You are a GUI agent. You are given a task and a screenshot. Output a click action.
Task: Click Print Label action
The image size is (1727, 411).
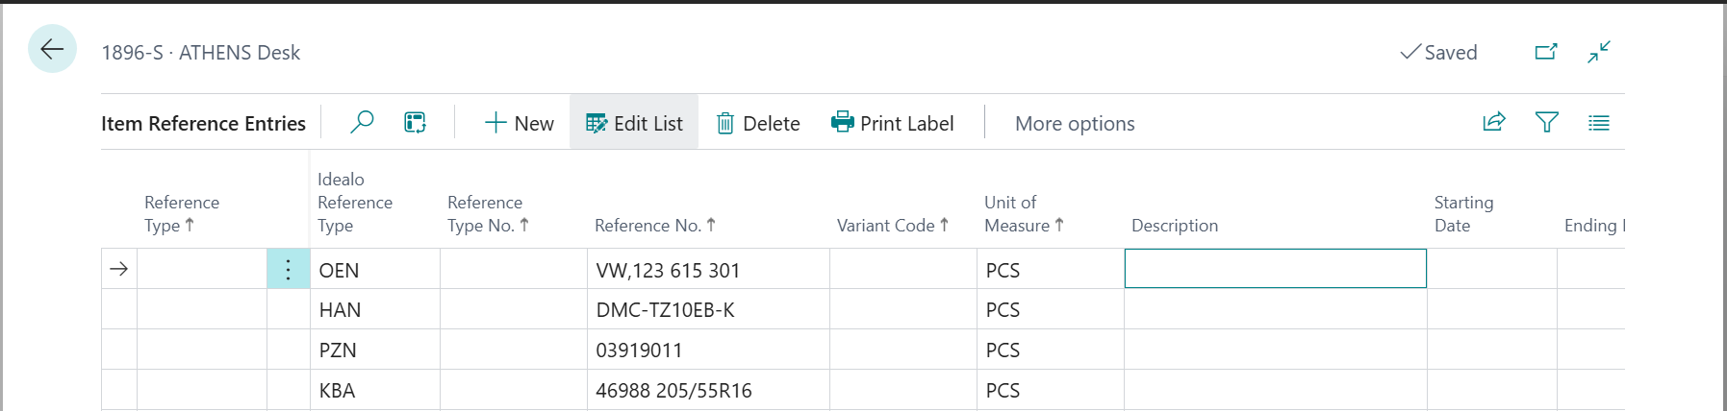[893, 123]
